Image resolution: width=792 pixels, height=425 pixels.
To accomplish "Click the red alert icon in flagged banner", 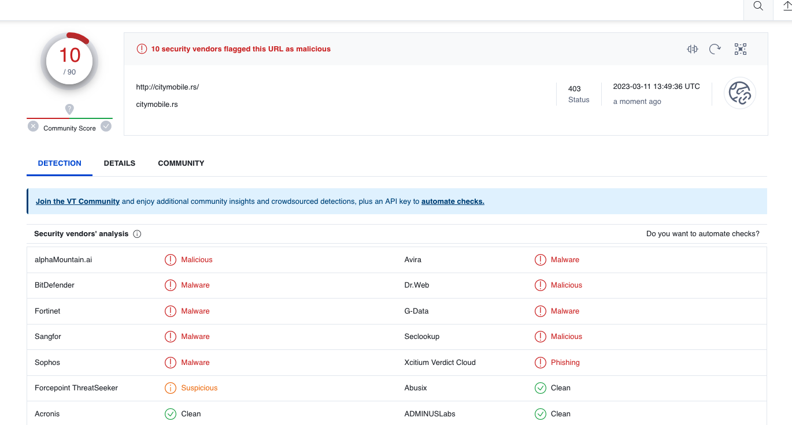I will (142, 49).
